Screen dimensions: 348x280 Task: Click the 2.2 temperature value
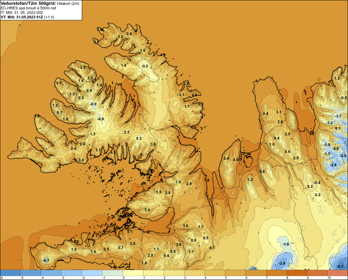tap(201, 104)
